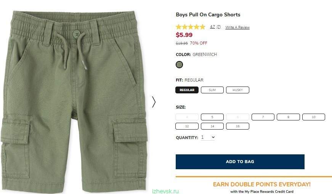Select size 8
The image size is (332, 194).
[288, 117]
